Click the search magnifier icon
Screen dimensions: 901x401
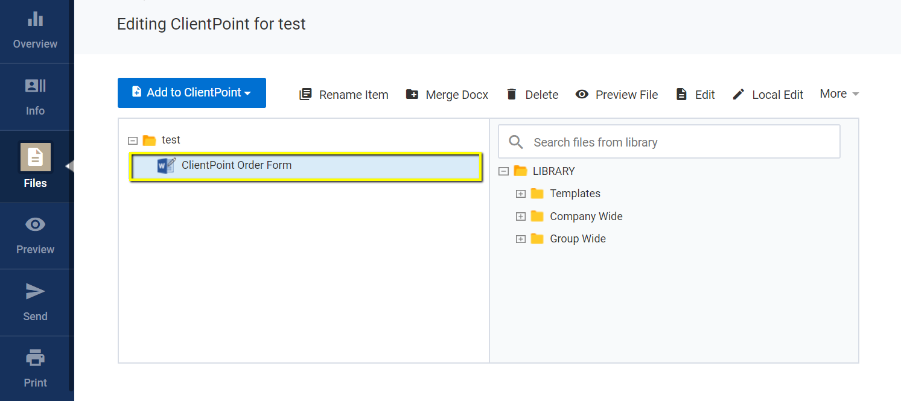click(516, 142)
